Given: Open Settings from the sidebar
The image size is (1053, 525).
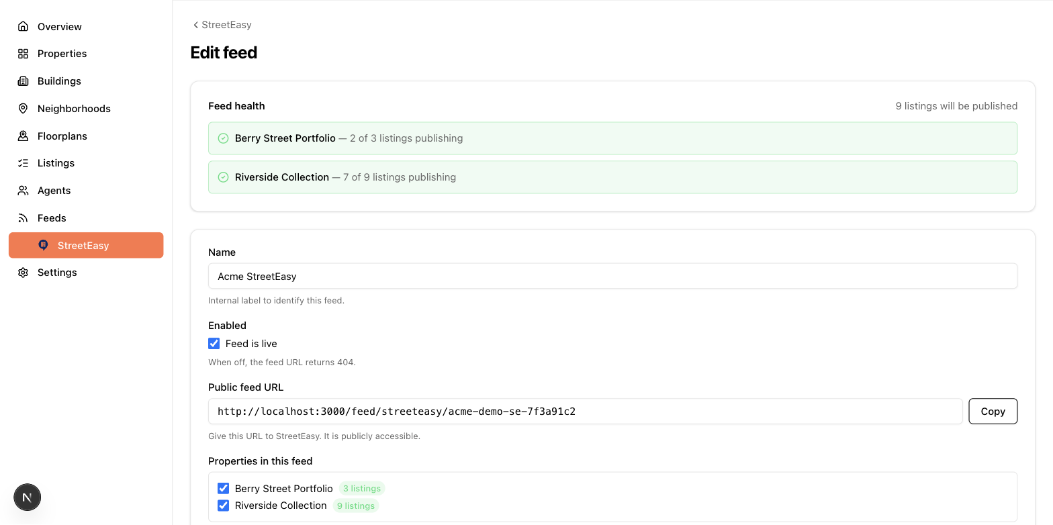Looking at the screenshot, I should (x=86, y=273).
